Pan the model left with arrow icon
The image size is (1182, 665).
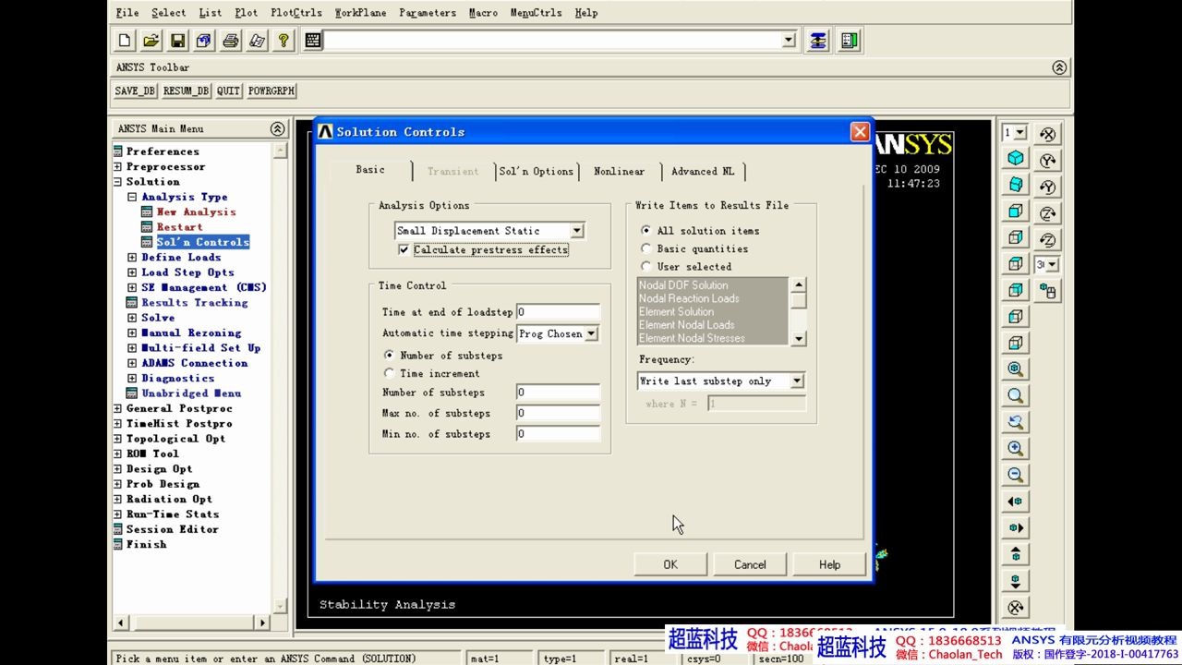click(1016, 502)
